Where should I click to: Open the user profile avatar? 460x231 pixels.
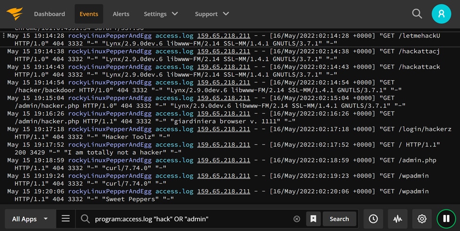441,14
